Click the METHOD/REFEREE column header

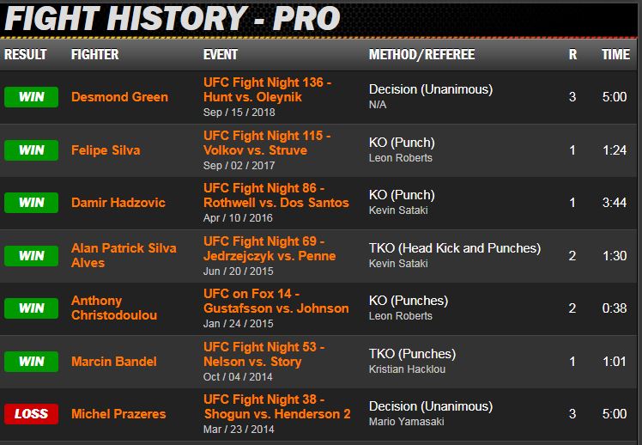[x=421, y=55]
